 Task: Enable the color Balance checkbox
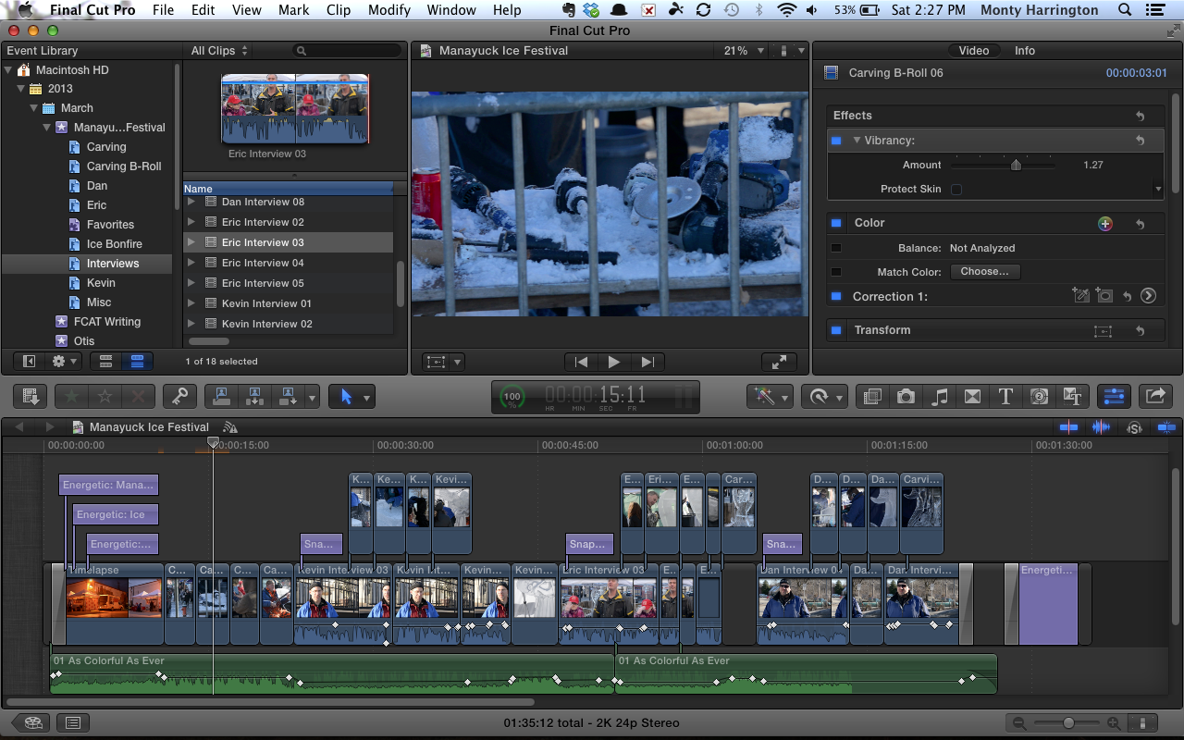pyautogui.click(x=836, y=248)
